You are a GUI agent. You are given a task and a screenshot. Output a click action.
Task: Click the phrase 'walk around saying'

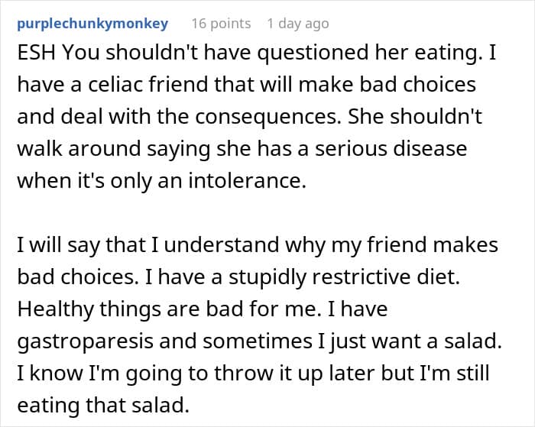(114, 150)
